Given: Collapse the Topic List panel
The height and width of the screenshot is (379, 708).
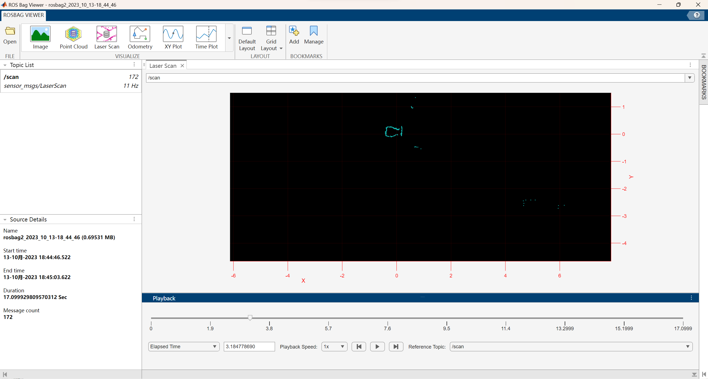Looking at the screenshot, I should point(5,65).
